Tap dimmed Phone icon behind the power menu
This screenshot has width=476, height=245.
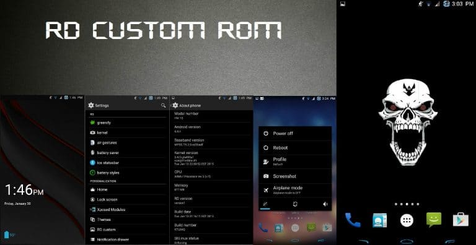[x=263, y=228]
